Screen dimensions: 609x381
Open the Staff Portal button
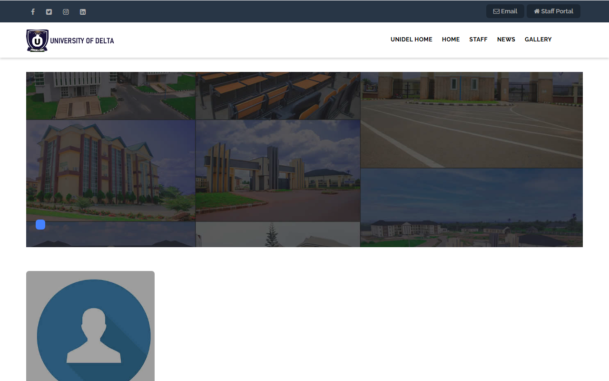click(553, 11)
